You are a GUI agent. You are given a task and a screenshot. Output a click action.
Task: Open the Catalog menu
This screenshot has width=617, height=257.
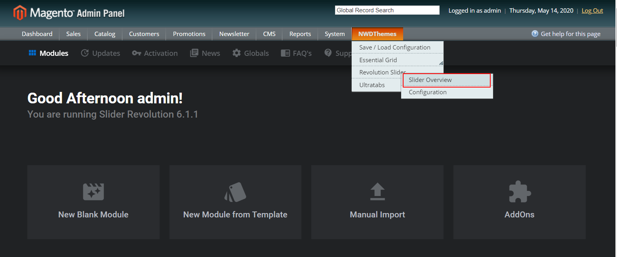click(105, 34)
